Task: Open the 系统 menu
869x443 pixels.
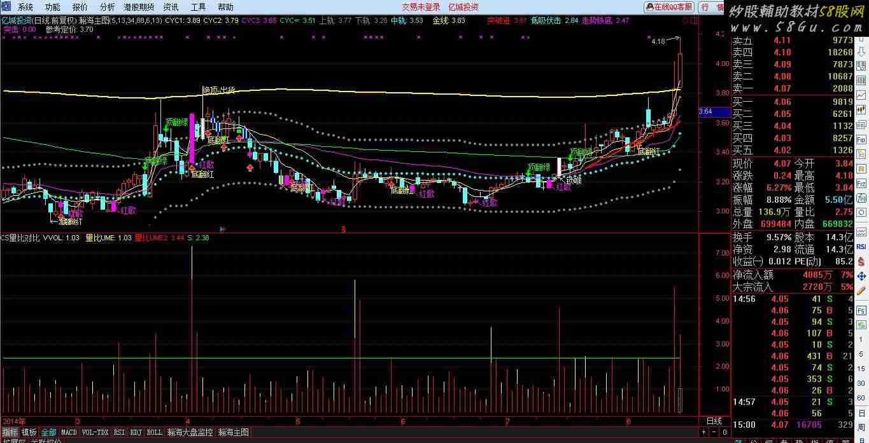Action: tap(25, 7)
